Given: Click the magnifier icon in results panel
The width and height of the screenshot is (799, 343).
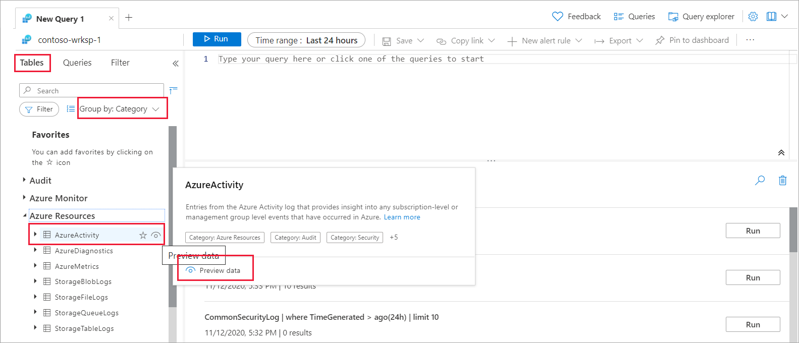Looking at the screenshot, I should (760, 180).
